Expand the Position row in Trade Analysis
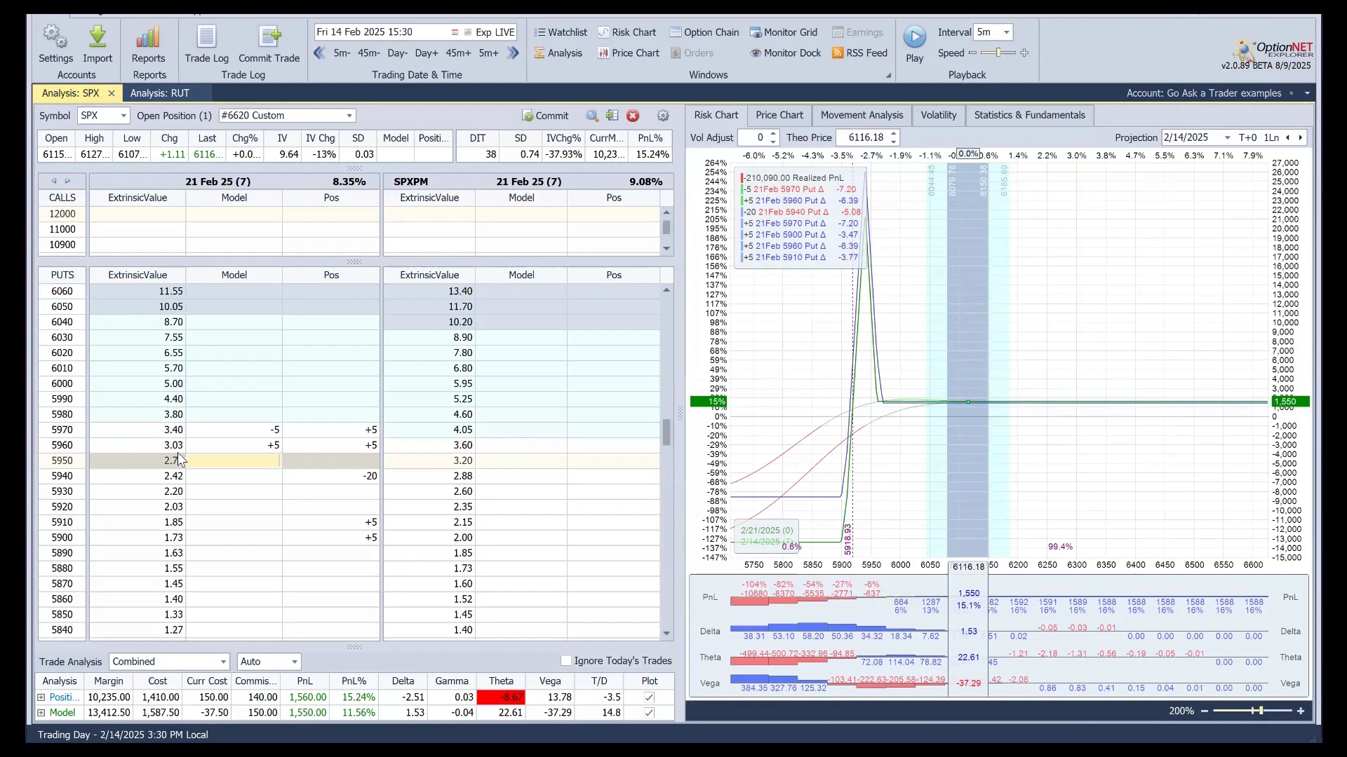Image resolution: width=1347 pixels, height=757 pixels. pos(41,697)
